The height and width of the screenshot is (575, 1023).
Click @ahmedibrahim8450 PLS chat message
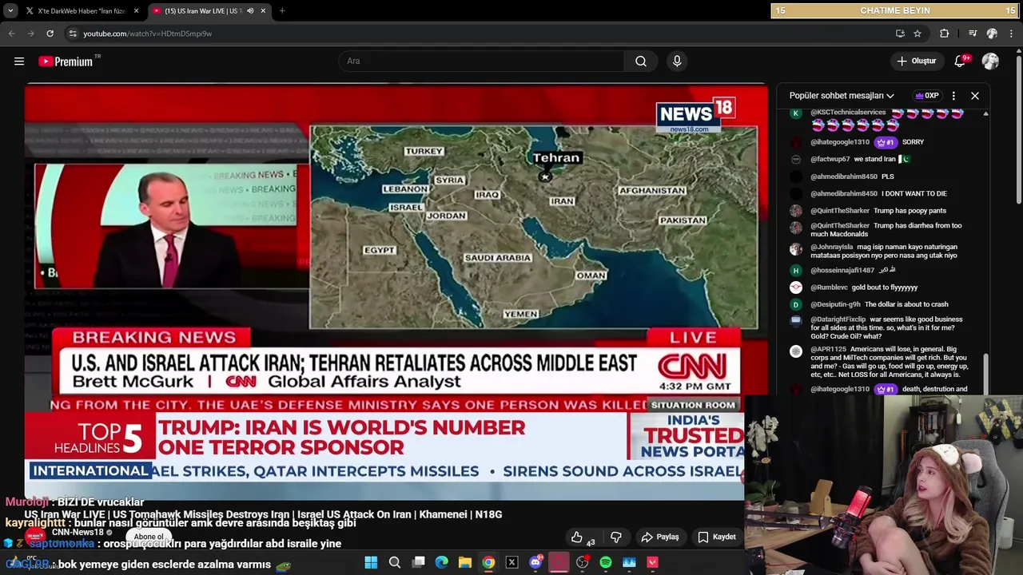point(852,176)
